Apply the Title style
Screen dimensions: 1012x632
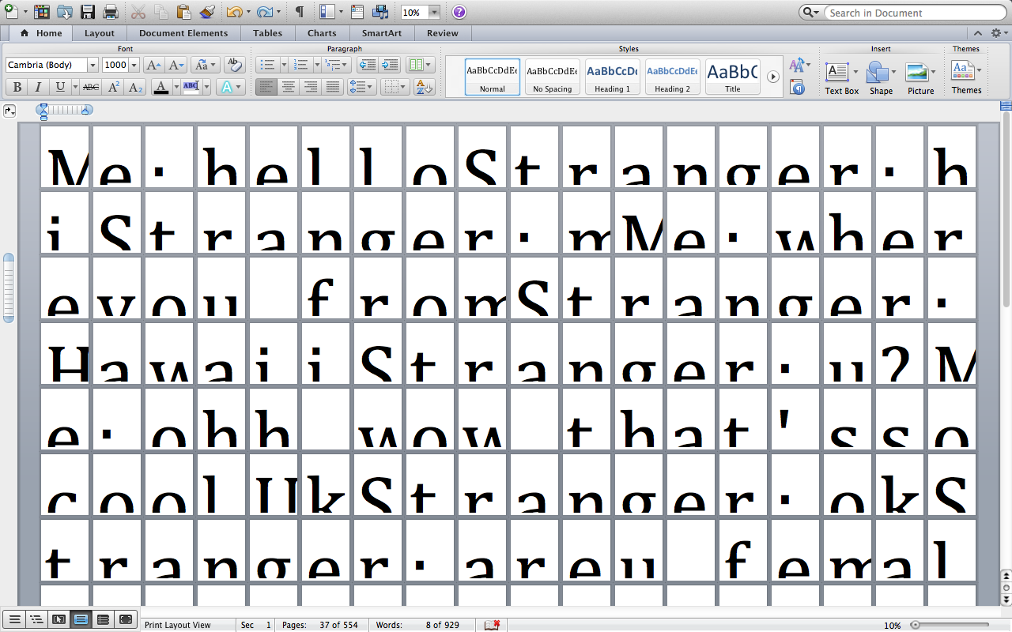tap(732, 77)
